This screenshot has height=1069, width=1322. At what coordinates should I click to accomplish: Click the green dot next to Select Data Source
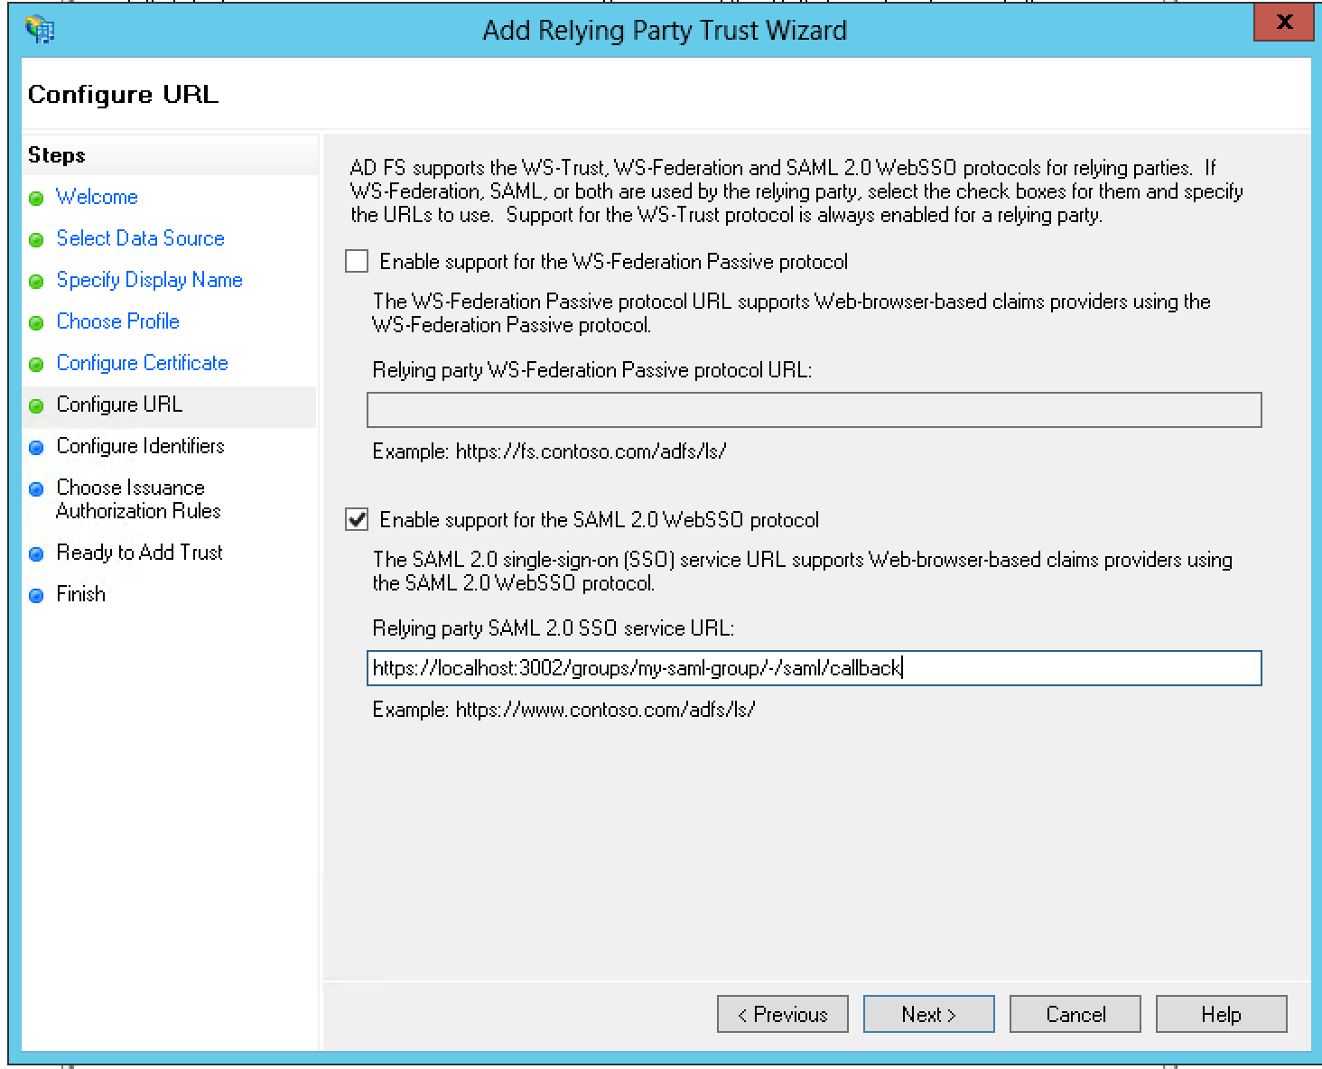click(x=37, y=238)
